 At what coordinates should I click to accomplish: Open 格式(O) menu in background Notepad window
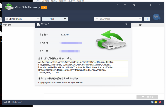point(63,1)
